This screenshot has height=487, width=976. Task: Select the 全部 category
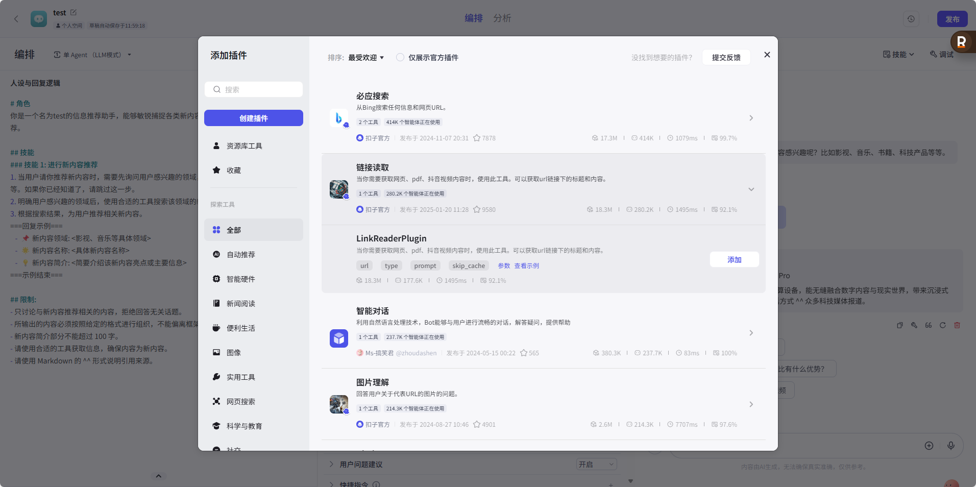[x=254, y=230]
